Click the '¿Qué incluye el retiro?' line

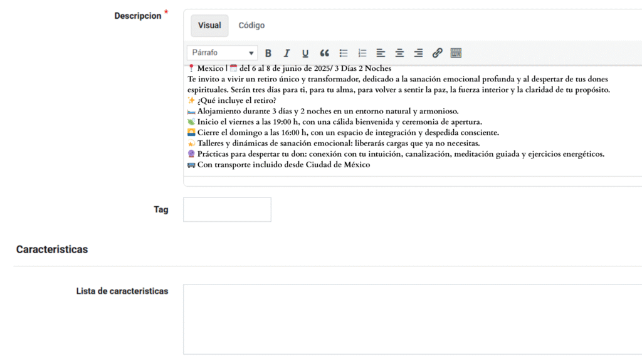click(x=236, y=101)
